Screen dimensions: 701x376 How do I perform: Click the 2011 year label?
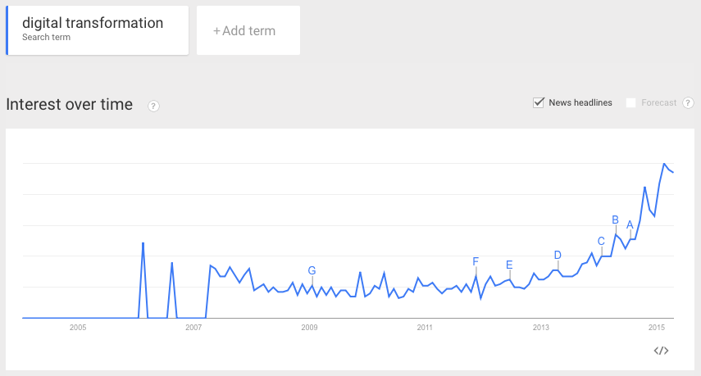tap(425, 328)
